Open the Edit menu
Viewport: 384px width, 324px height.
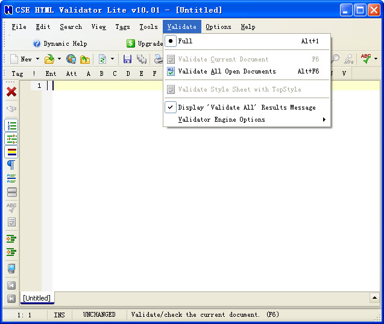click(x=43, y=26)
